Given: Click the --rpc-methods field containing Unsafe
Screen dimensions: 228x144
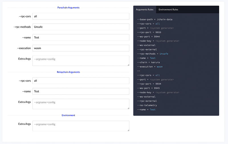Looking at the screenshot, I should tap(81, 27).
